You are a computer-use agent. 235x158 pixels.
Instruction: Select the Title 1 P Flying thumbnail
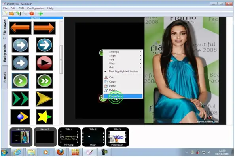tap(69, 137)
